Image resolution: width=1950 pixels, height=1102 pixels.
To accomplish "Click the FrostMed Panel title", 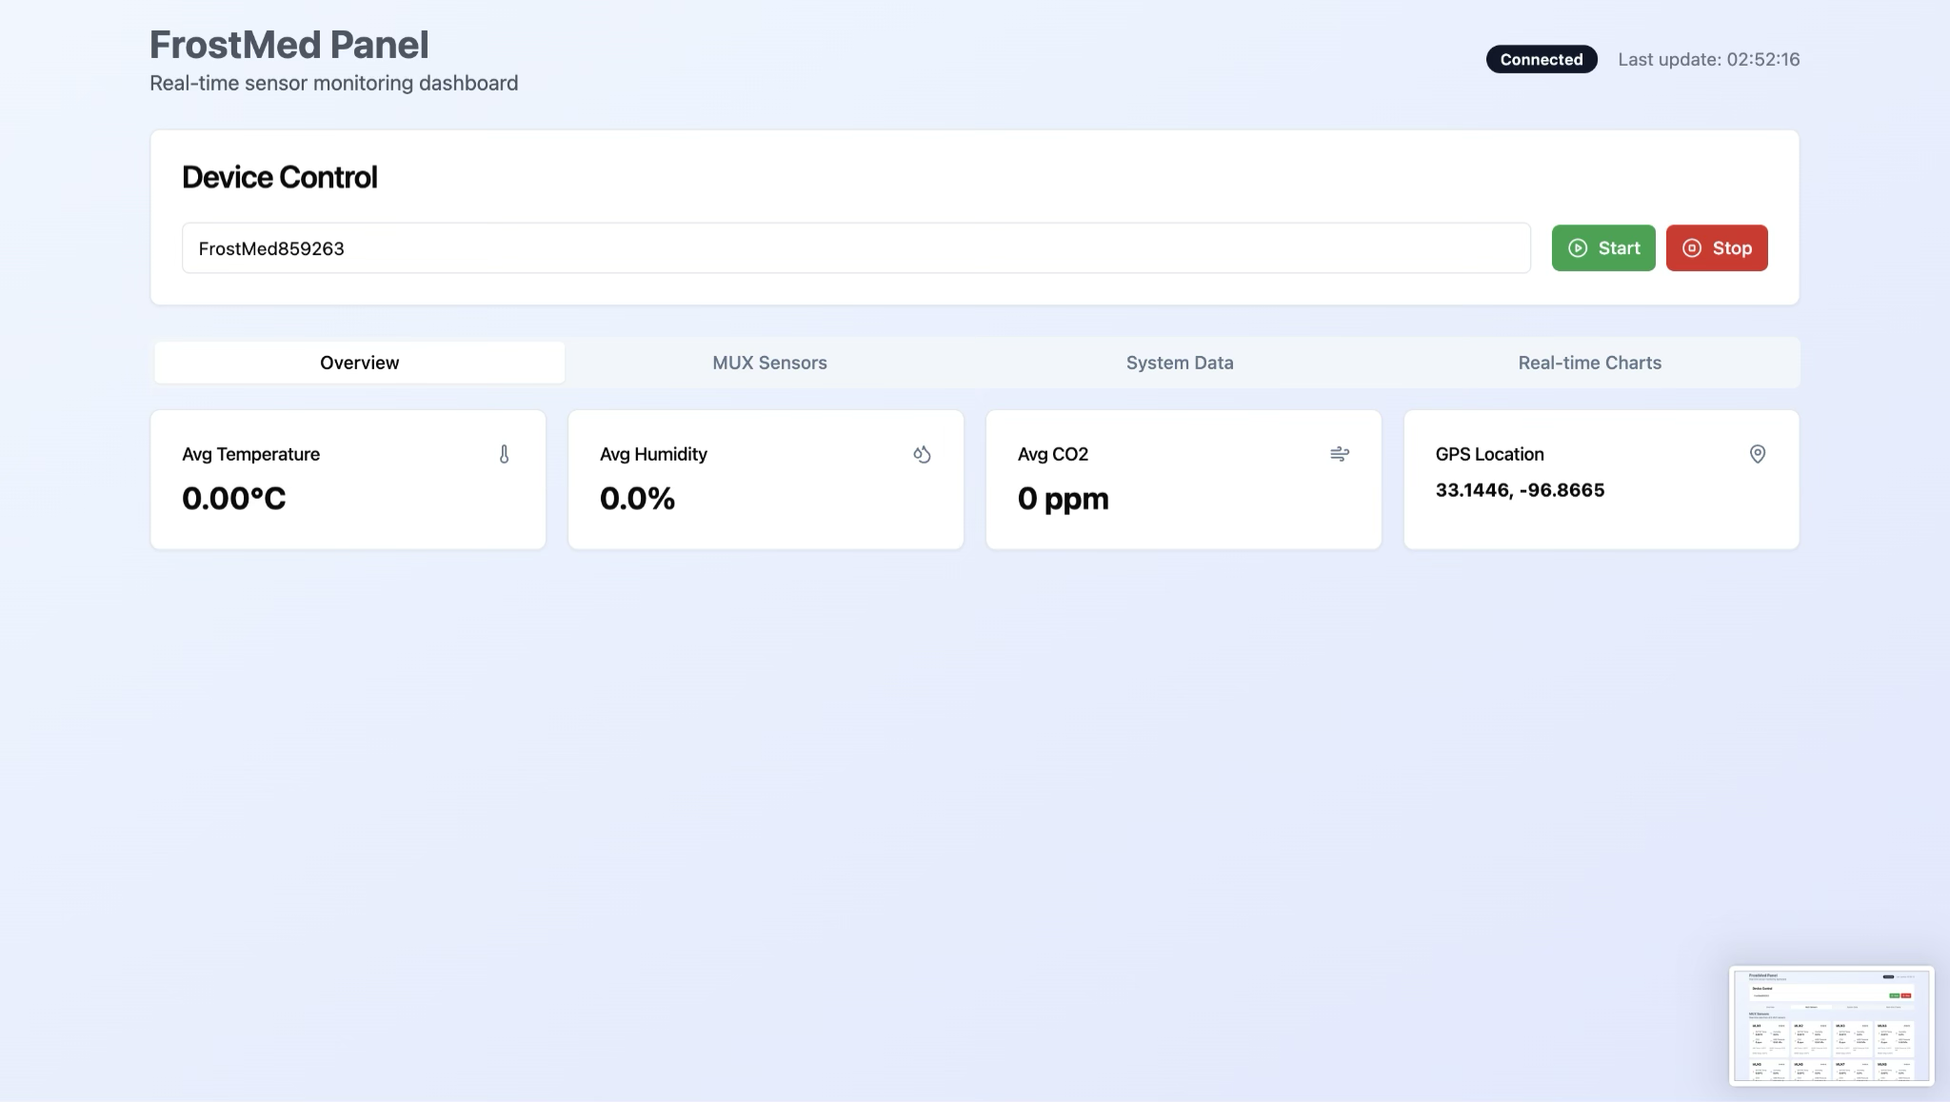I will [x=289, y=45].
